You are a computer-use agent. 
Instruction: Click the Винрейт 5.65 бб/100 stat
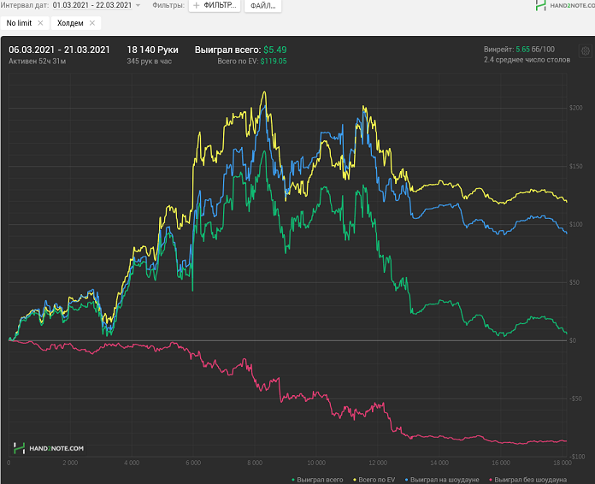click(x=519, y=50)
